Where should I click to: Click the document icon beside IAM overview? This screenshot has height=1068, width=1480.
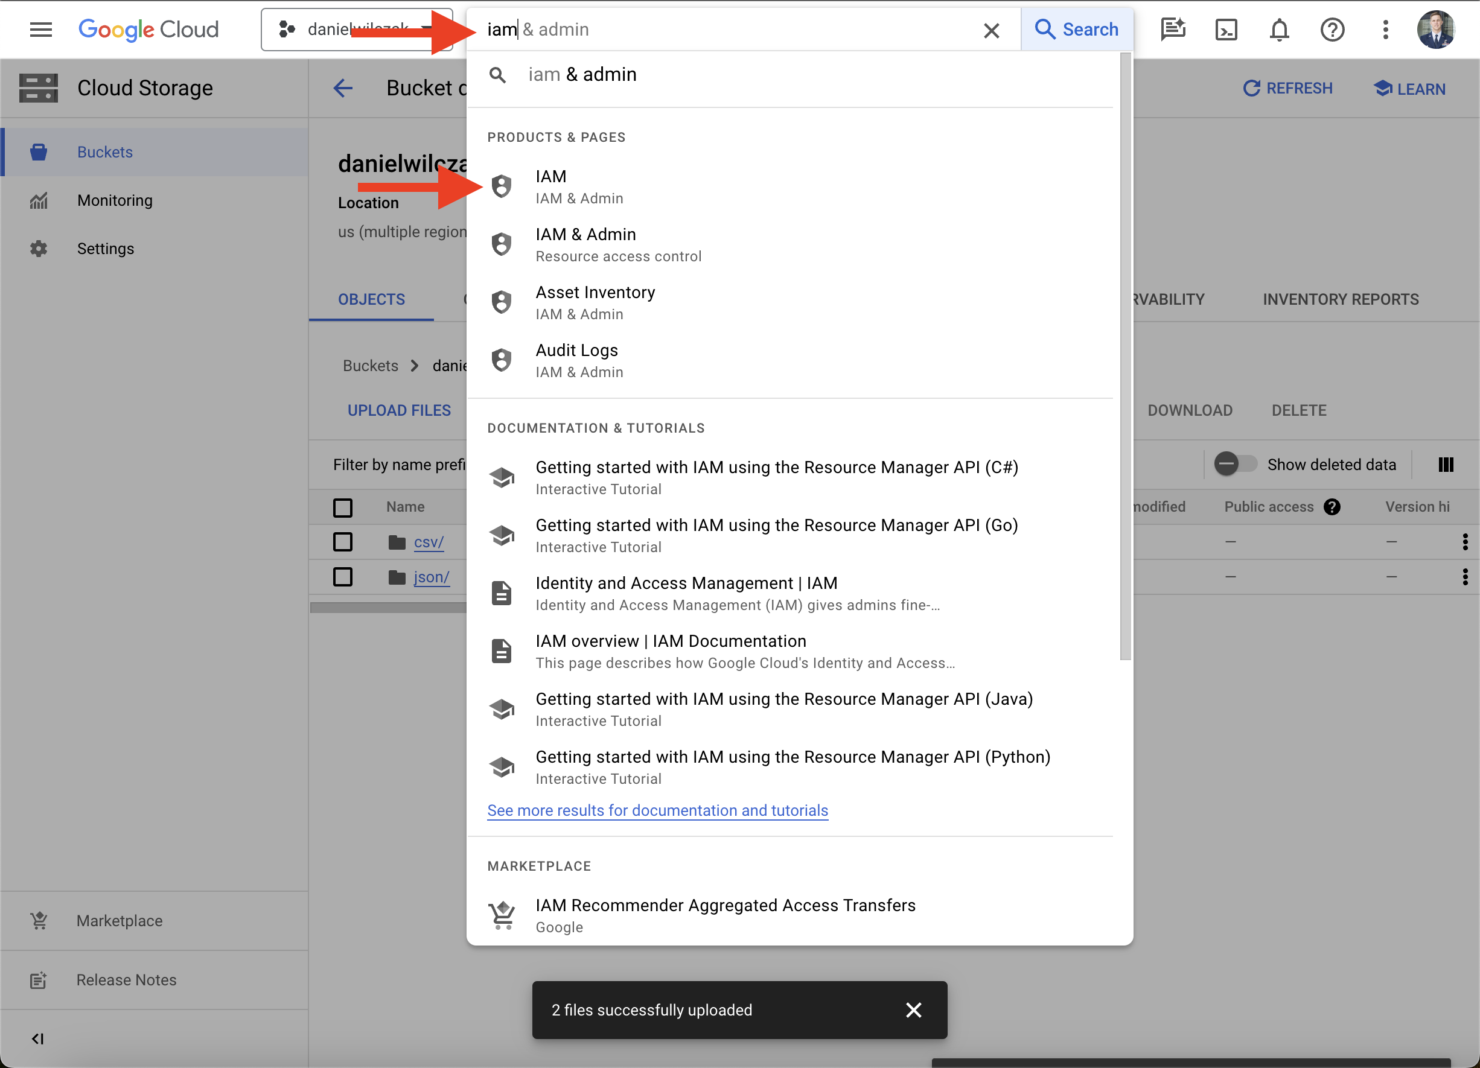click(501, 651)
